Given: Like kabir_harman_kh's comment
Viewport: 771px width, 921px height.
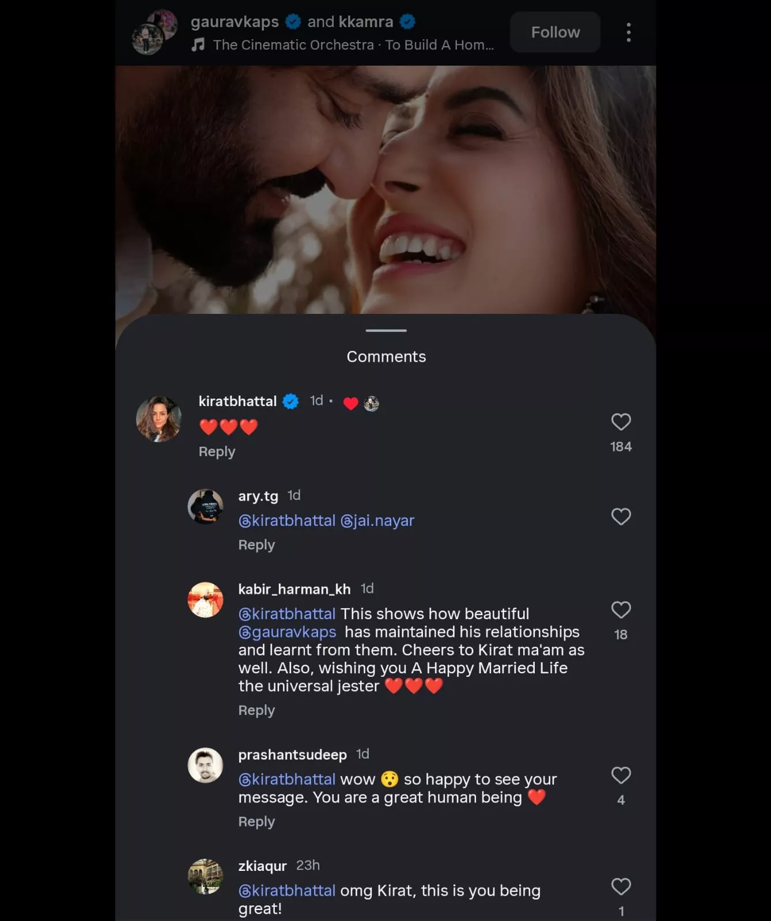Looking at the screenshot, I should pos(621,610).
